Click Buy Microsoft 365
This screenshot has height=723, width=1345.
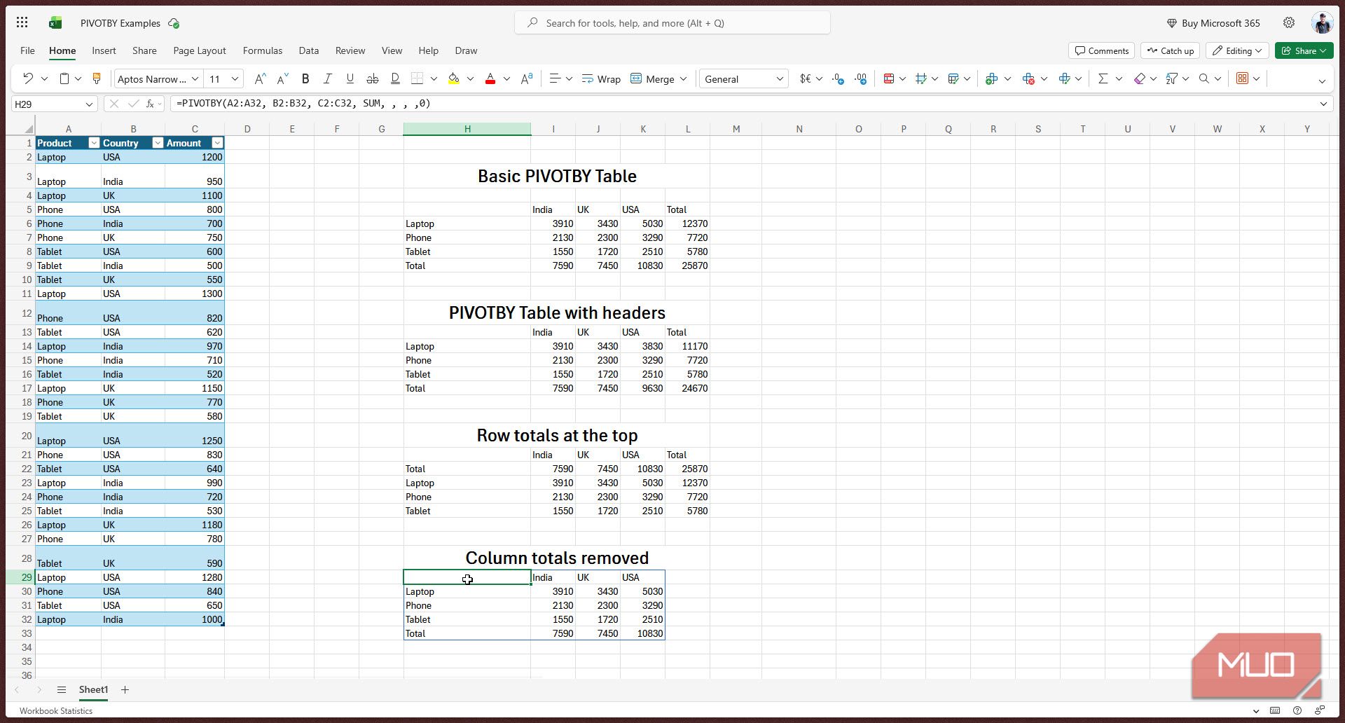tap(1213, 22)
